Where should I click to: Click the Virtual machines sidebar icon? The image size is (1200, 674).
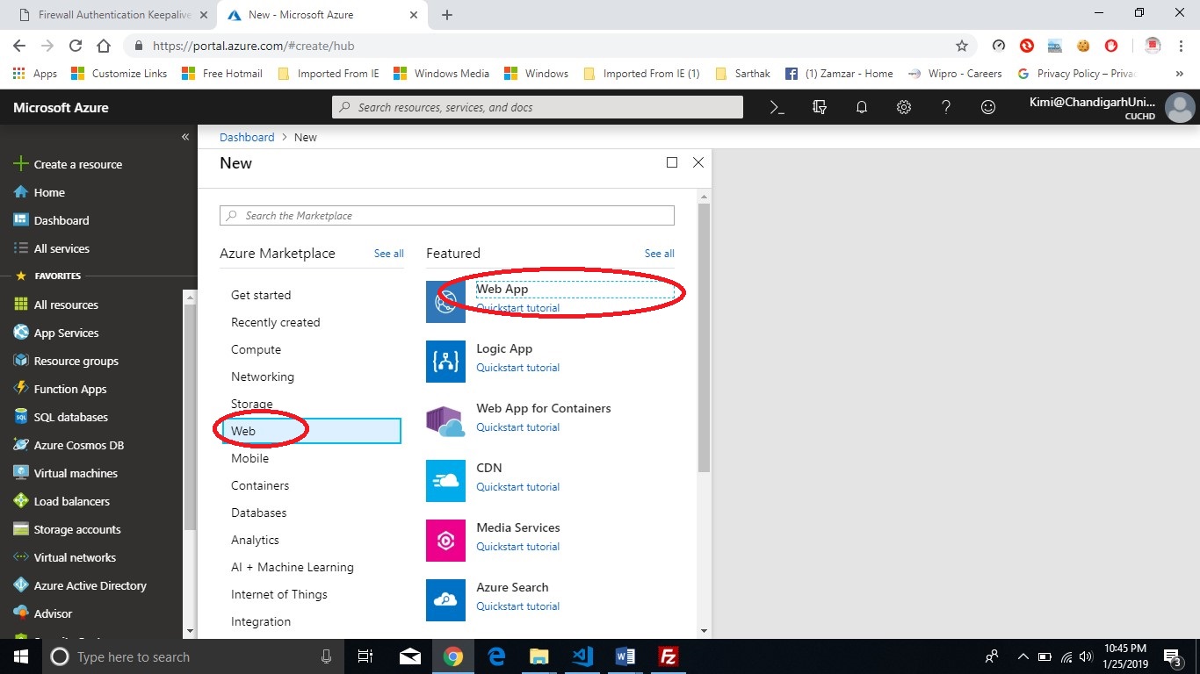(x=21, y=473)
